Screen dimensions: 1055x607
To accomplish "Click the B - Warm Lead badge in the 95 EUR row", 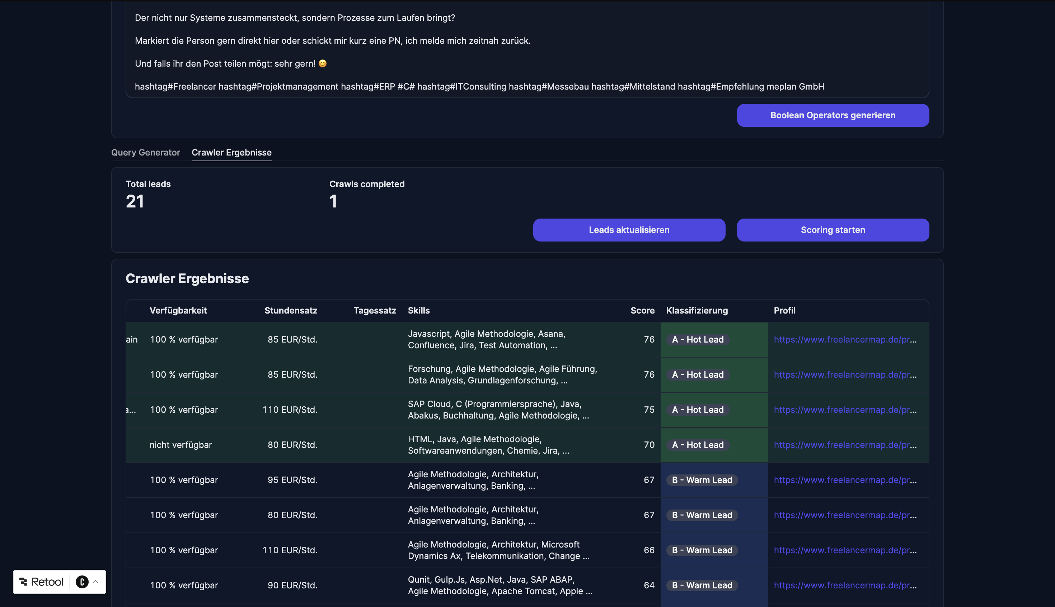I will 702,480.
